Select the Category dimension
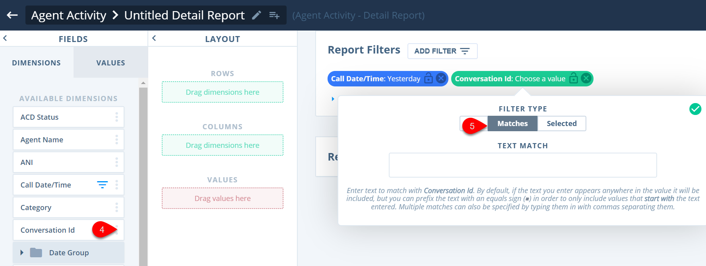Viewport: 706px width, 266px height. tap(68, 207)
